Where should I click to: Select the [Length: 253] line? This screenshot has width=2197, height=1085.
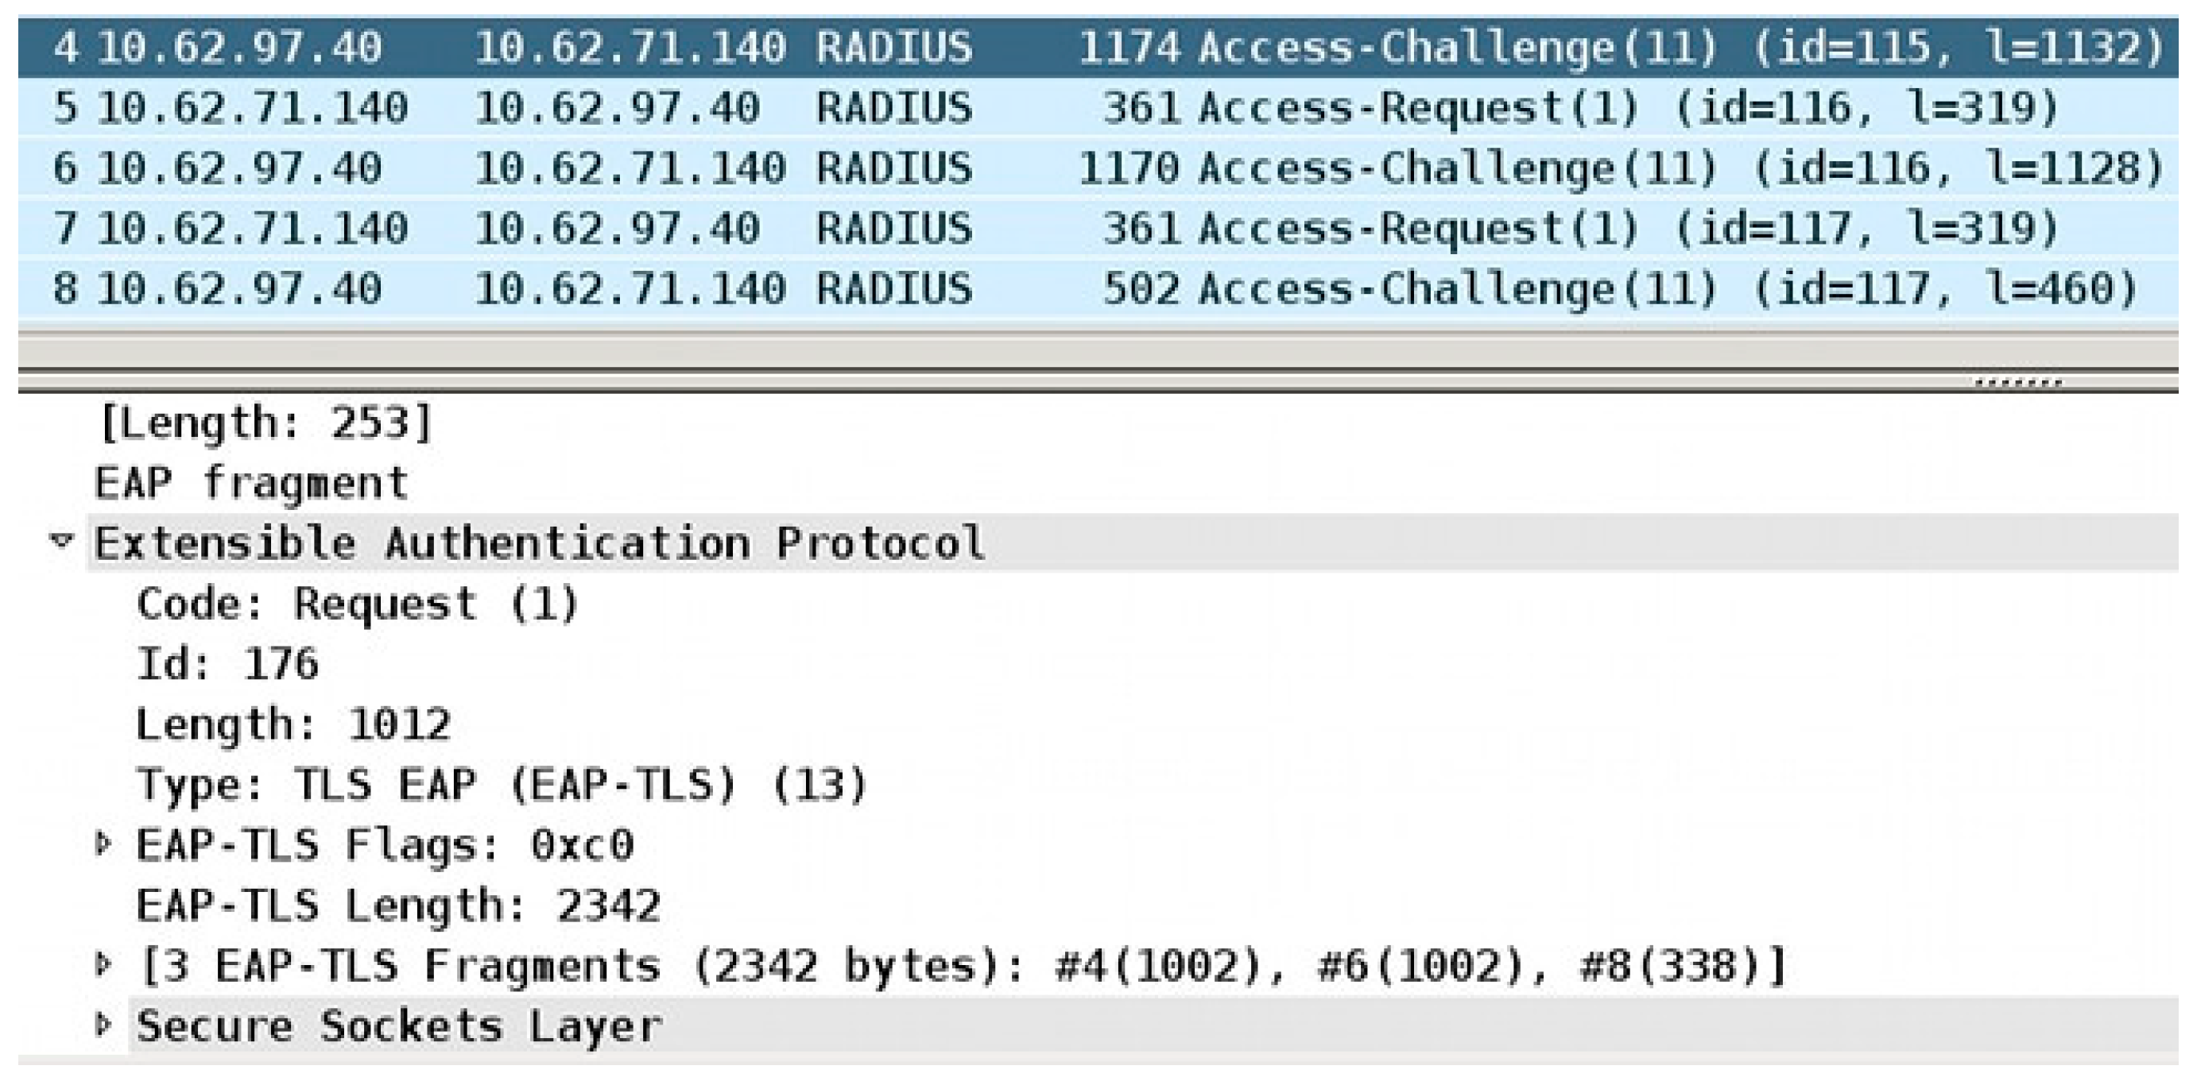click(265, 423)
